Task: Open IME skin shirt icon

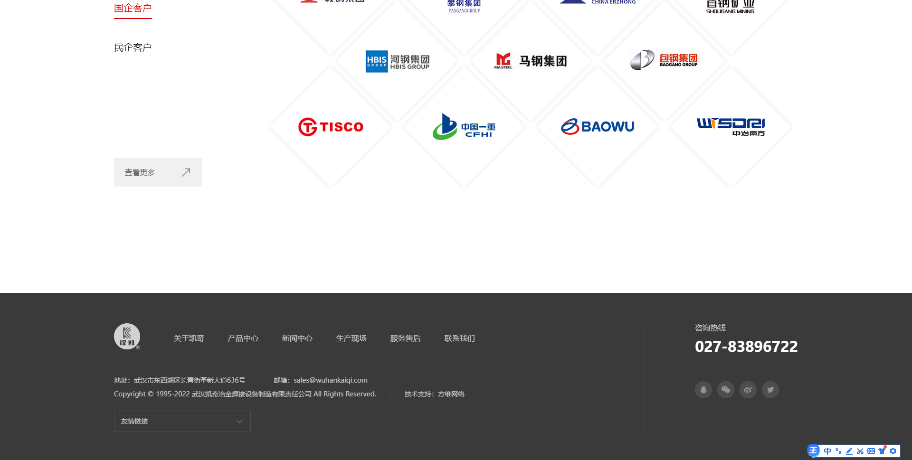Action: 882,451
